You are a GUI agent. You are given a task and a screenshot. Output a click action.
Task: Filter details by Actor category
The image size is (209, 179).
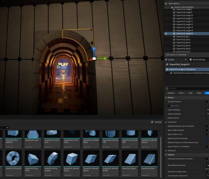181,93
